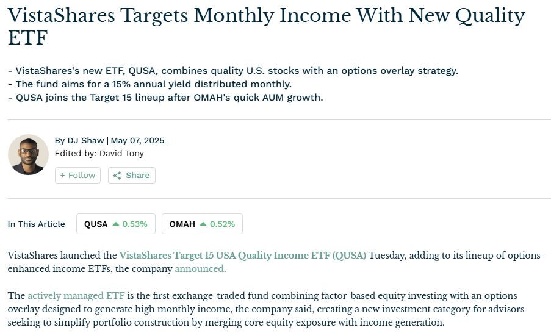This screenshot has width=551, height=333.
Task: Open VistaShares Target 15 USA Quality Income ETF link
Action: tap(242, 256)
